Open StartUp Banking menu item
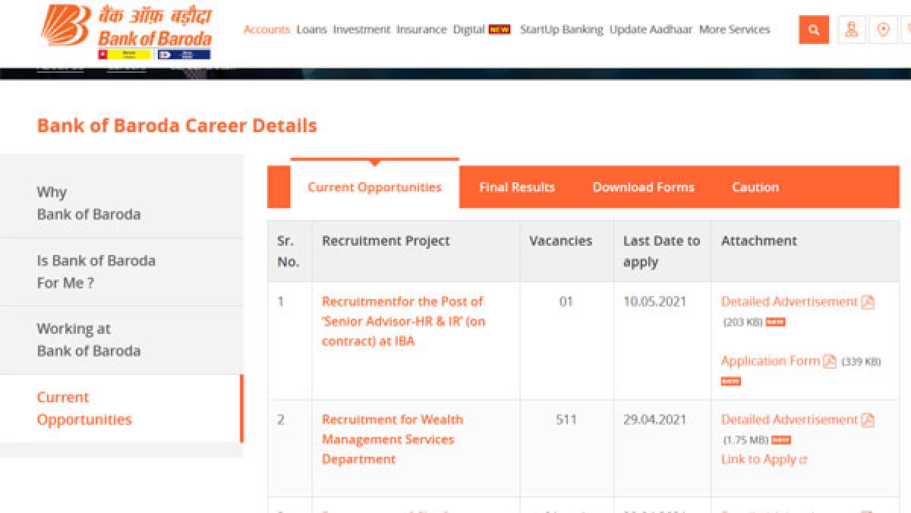This screenshot has width=911, height=513. (x=561, y=30)
